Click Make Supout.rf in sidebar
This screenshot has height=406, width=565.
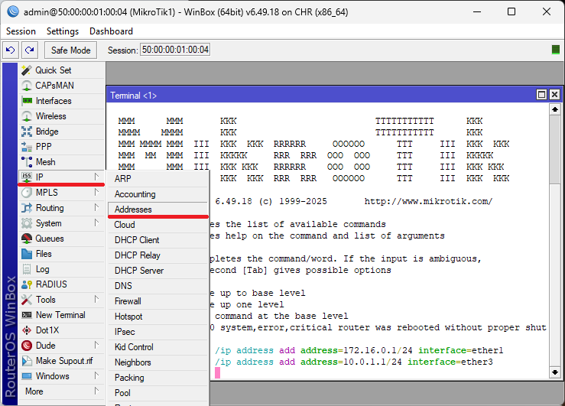click(63, 361)
